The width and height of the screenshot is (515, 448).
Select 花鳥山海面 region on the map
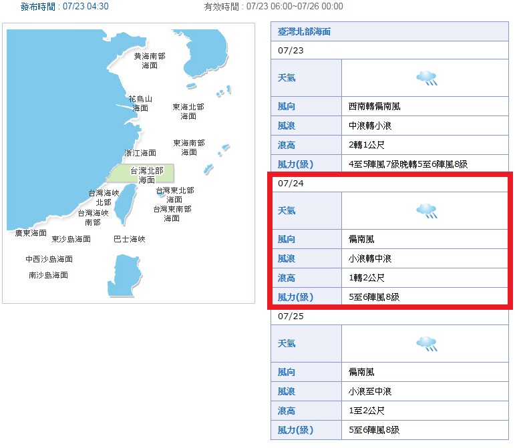pyautogui.click(x=140, y=103)
